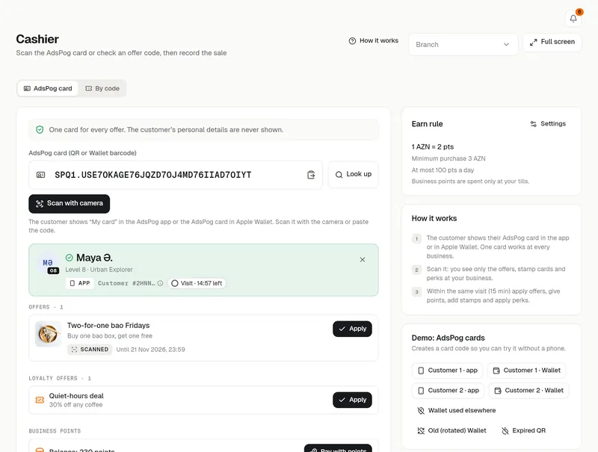Viewport: 598px width, 452px height.
Task: Apply the Quiet-hours deal
Action: (x=352, y=400)
